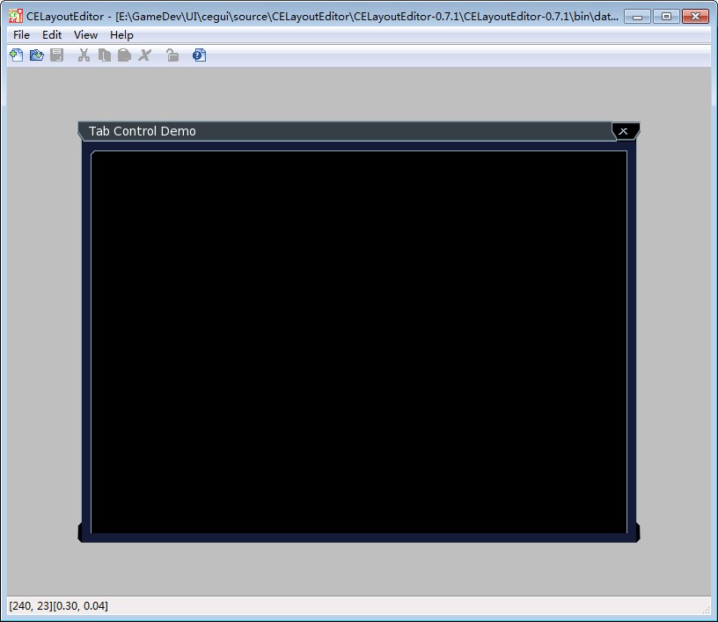
Task: Open the View menu
Action: (85, 35)
